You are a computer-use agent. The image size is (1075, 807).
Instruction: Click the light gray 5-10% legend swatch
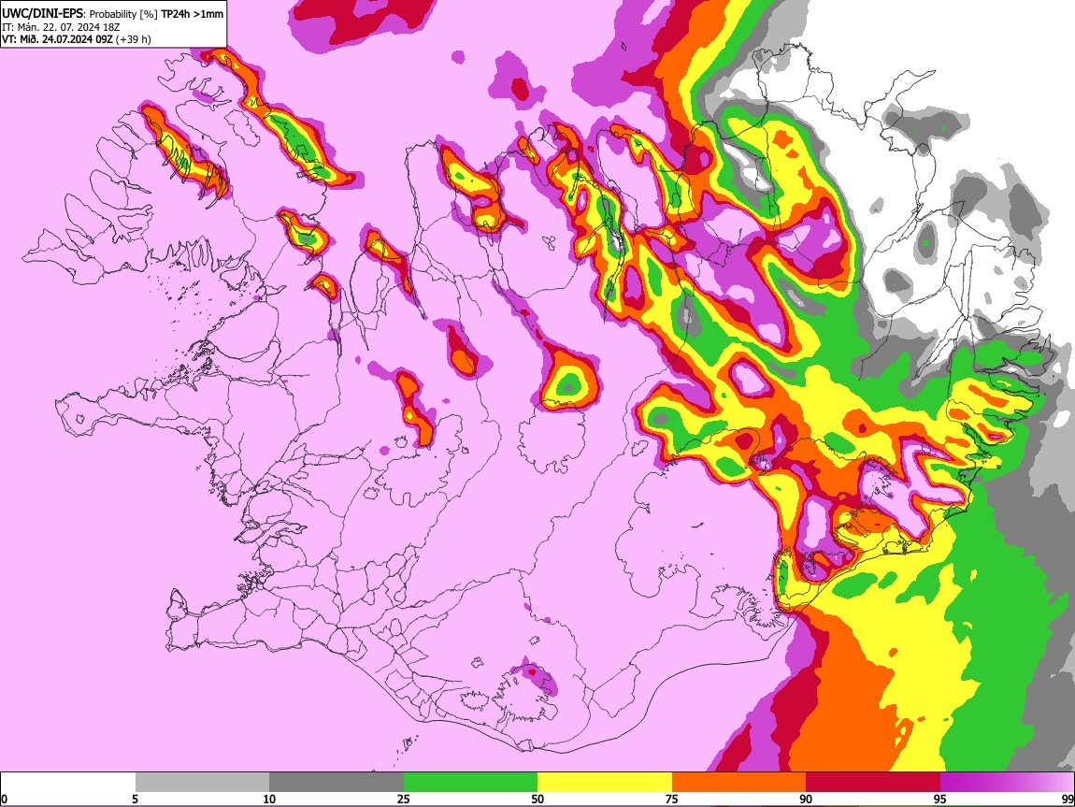202,783
